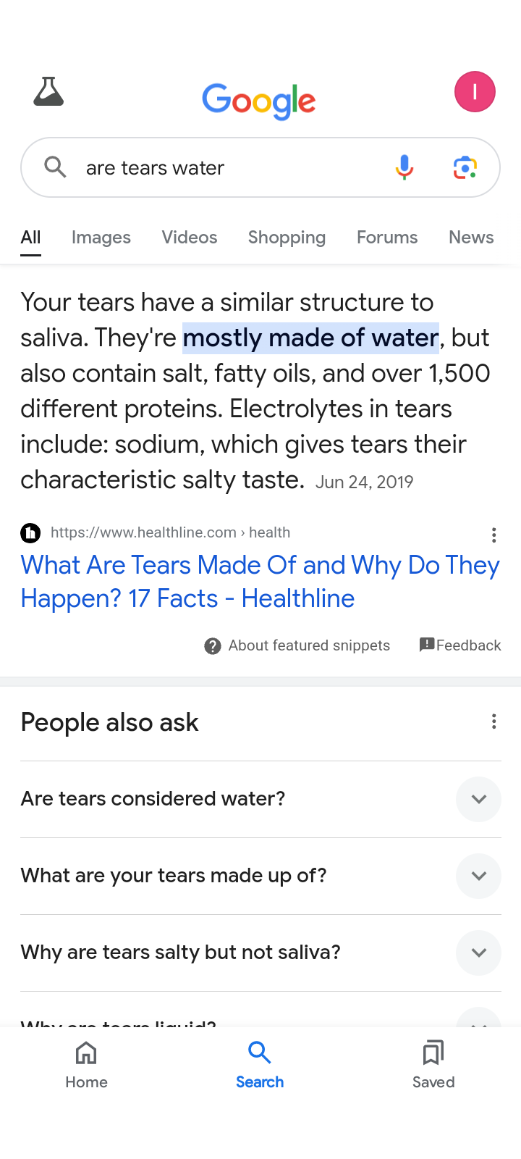The width and height of the screenshot is (521, 1159).
Task: Tap the magnifier icon in search box
Action: 55,167
